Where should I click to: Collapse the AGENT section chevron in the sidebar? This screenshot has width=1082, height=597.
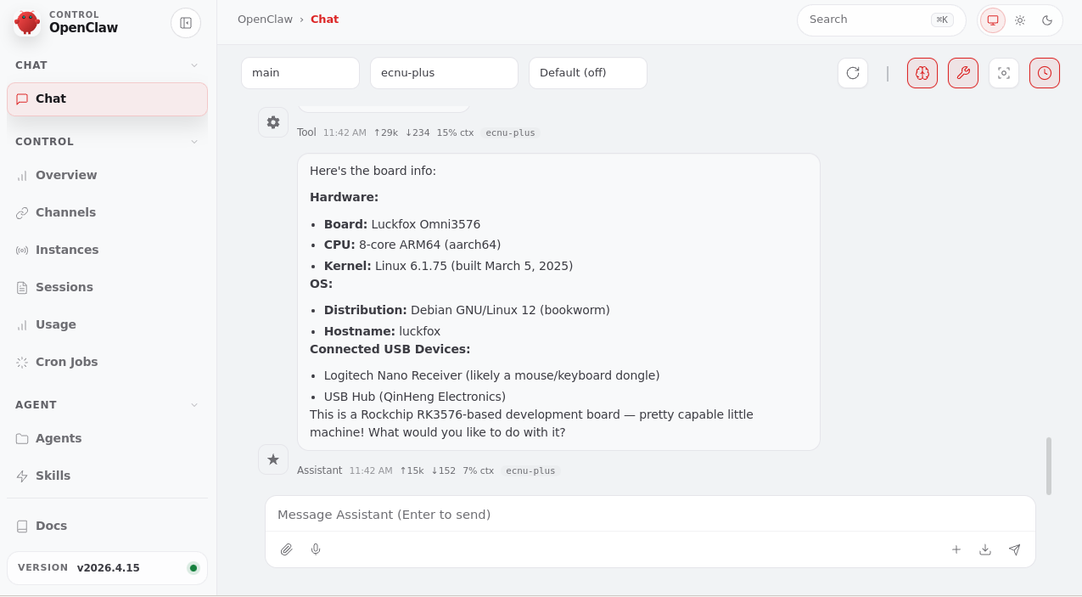click(194, 405)
